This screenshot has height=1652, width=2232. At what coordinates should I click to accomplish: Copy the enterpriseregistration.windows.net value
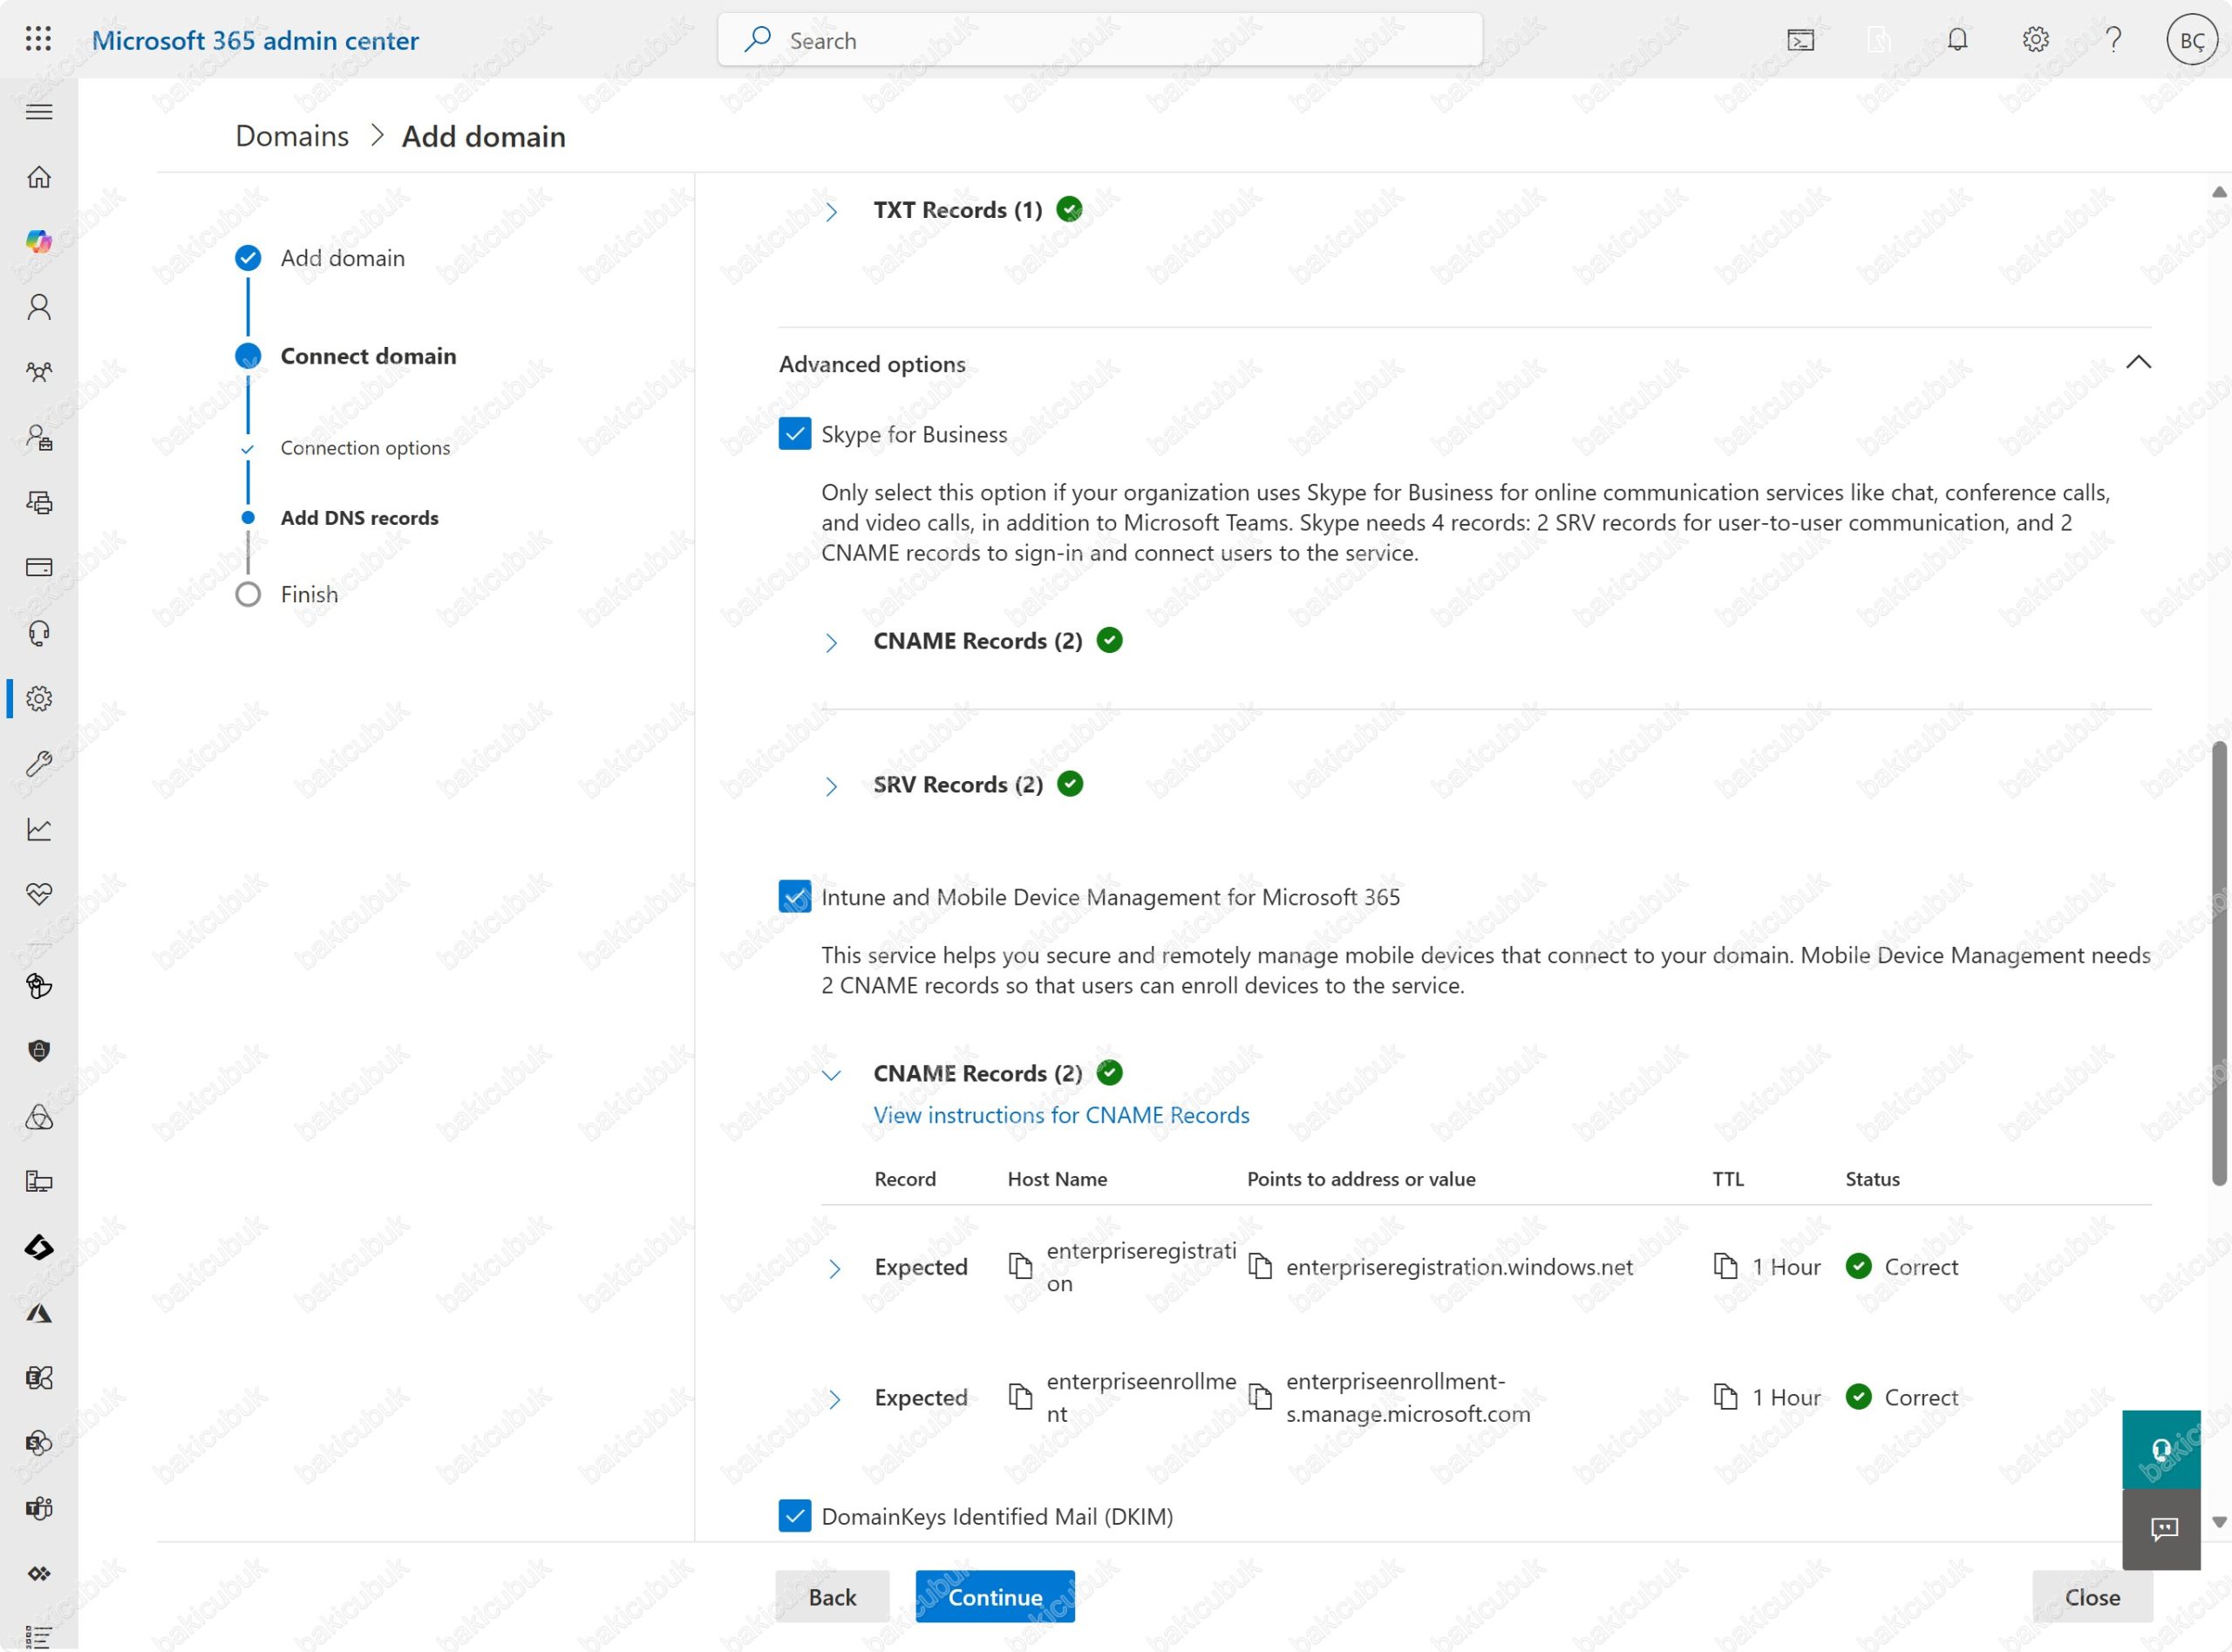[1260, 1267]
